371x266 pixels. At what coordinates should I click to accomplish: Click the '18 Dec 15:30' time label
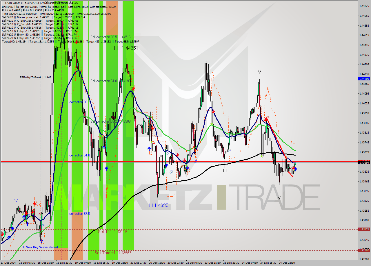pos(46,263)
